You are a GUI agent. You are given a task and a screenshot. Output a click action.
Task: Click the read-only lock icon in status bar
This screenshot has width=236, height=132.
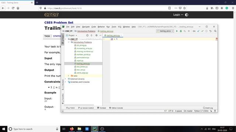(x=211, y=111)
